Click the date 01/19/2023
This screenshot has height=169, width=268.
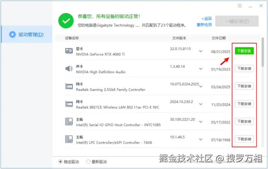[x=221, y=69]
